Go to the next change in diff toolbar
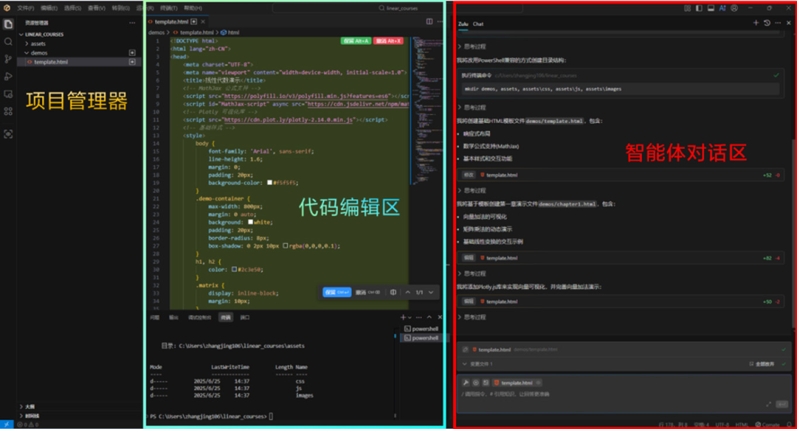This screenshot has width=797, height=429. [x=431, y=293]
